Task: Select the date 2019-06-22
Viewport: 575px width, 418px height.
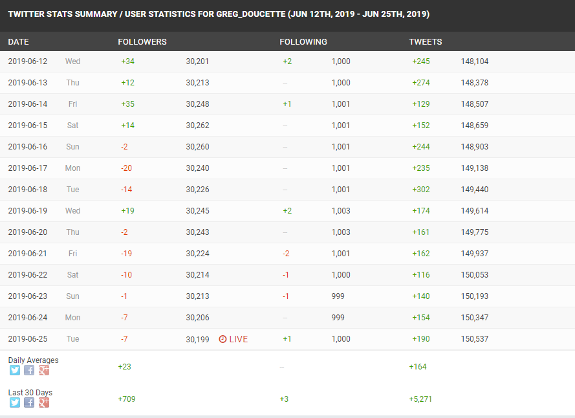Action: coord(28,275)
